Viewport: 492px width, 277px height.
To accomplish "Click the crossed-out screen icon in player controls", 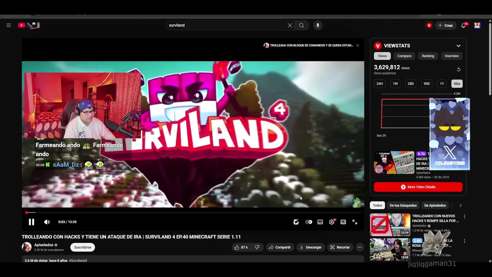I will pyautogui.click(x=296, y=222).
